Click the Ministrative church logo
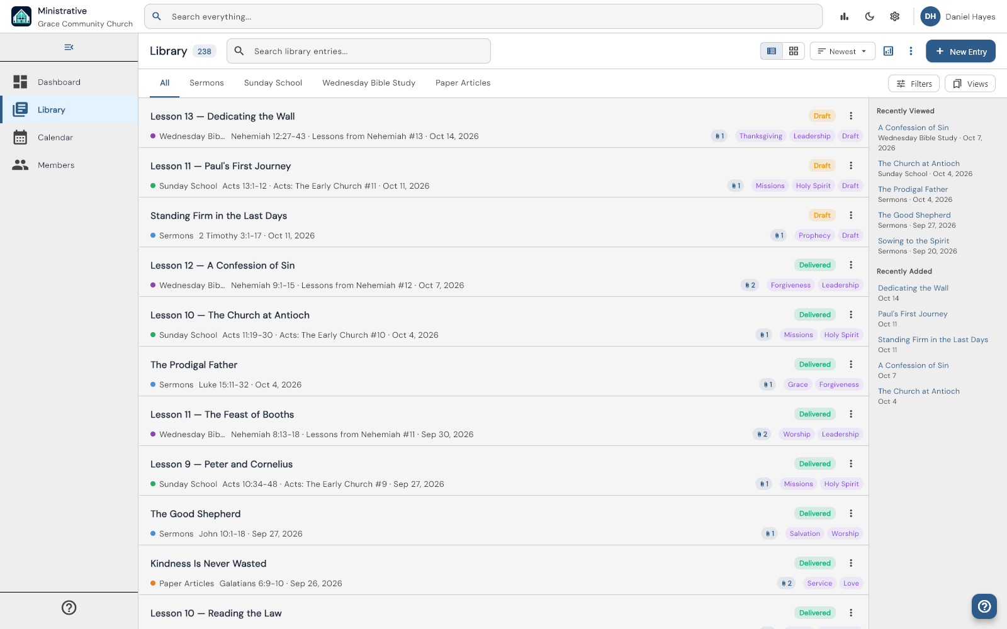1007x629 pixels. [x=21, y=16]
